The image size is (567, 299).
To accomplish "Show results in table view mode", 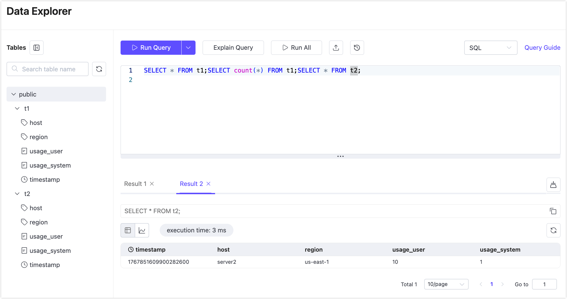I will 127,230.
